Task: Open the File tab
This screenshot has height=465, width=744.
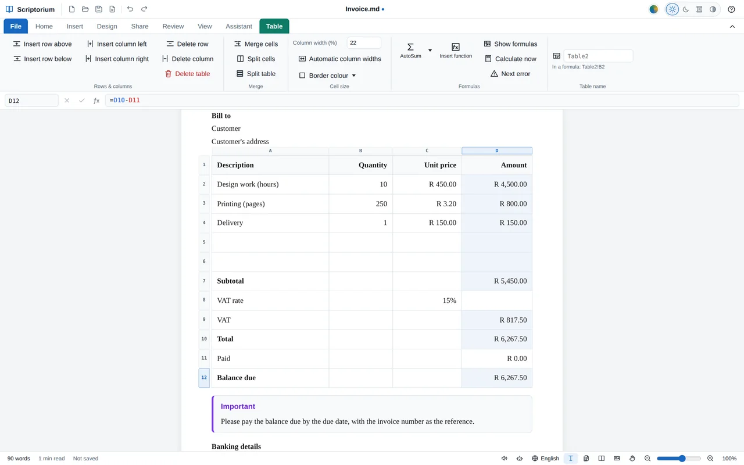Action: [16, 26]
